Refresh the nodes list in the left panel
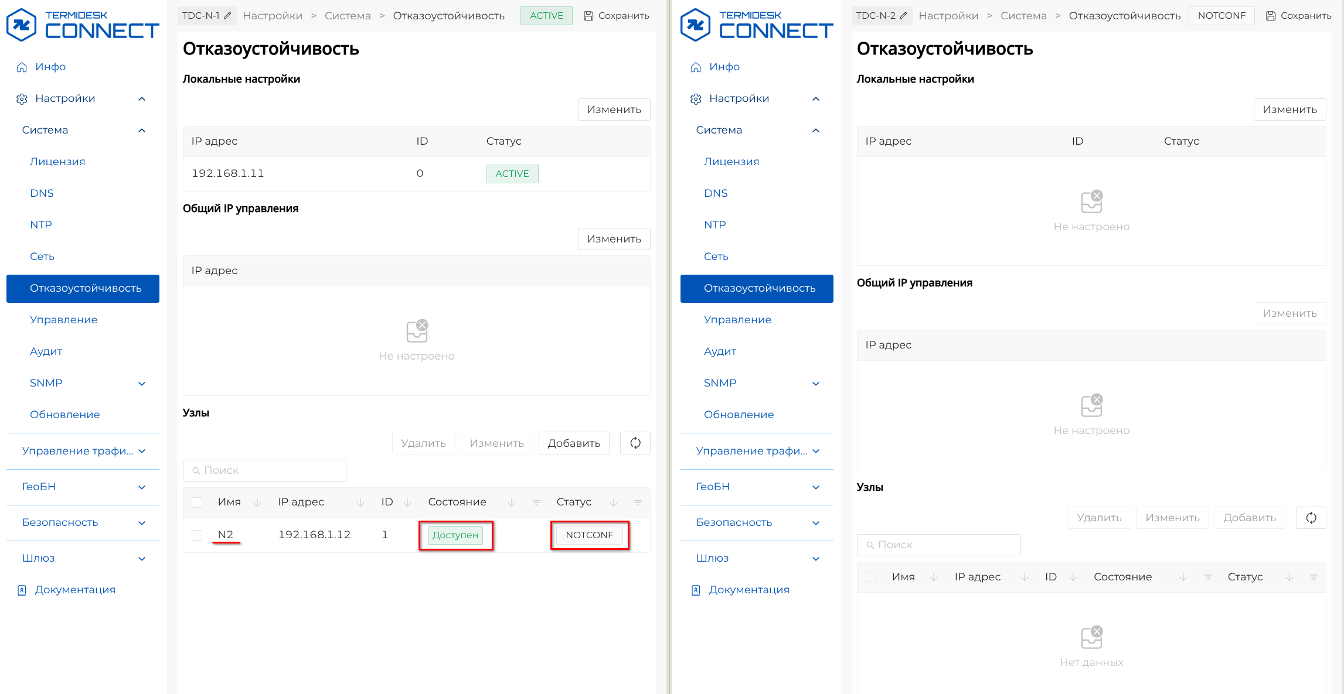 click(635, 443)
